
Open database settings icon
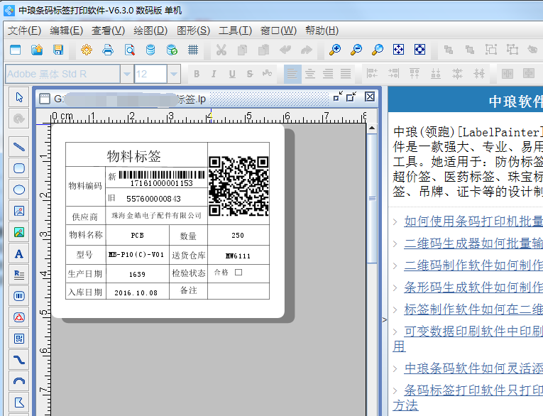pos(150,50)
